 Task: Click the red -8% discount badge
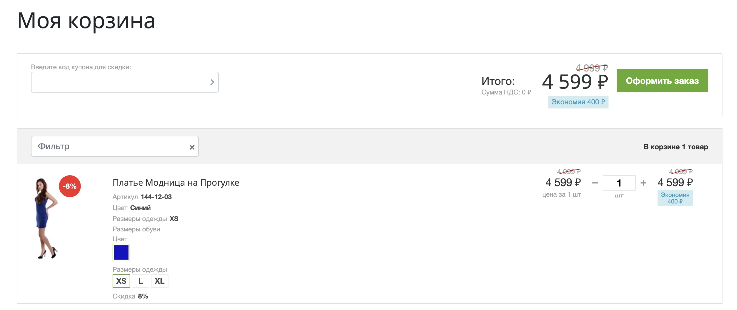click(70, 186)
